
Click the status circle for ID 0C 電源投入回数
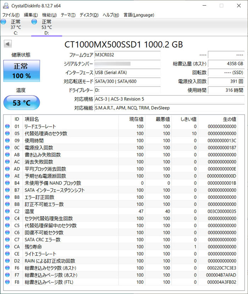point(7,148)
